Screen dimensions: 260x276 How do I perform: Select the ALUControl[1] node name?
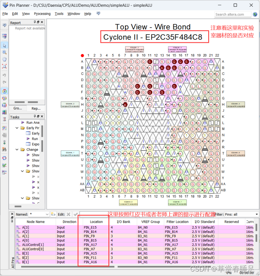[x=33, y=244]
